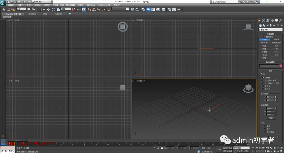Viewport: 284px width, 153px height.
Task: Toggle the Angle Snap button
Action: point(94,9)
